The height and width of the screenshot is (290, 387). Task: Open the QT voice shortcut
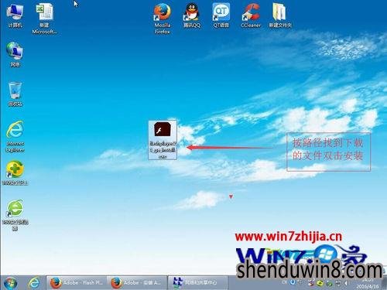pos(221,15)
